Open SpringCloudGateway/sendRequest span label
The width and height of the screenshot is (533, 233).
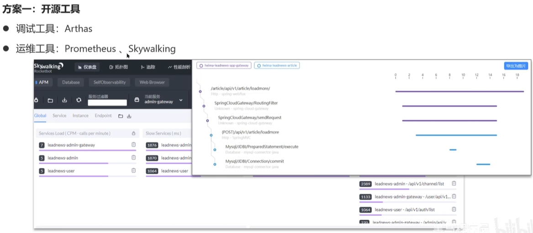click(x=250, y=117)
